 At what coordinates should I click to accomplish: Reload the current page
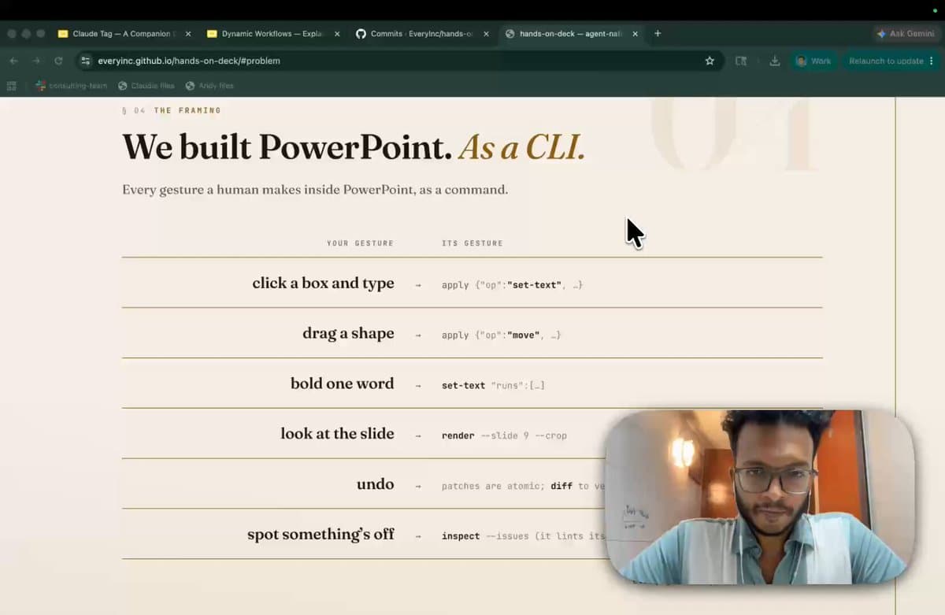58,61
